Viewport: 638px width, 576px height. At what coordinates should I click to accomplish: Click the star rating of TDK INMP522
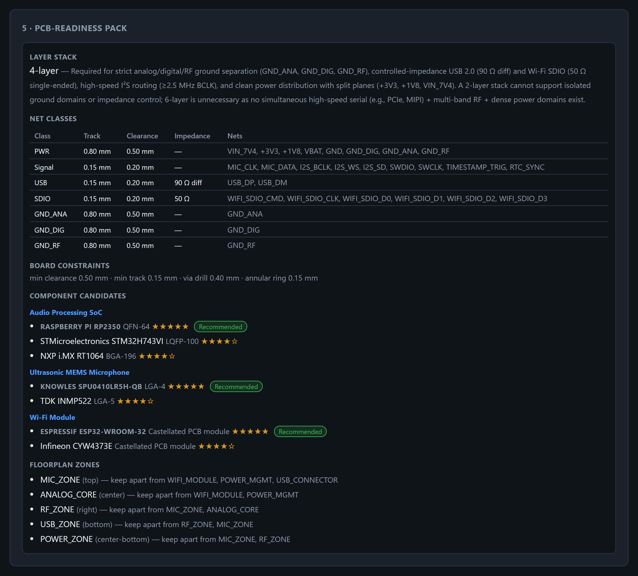(x=135, y=401)
